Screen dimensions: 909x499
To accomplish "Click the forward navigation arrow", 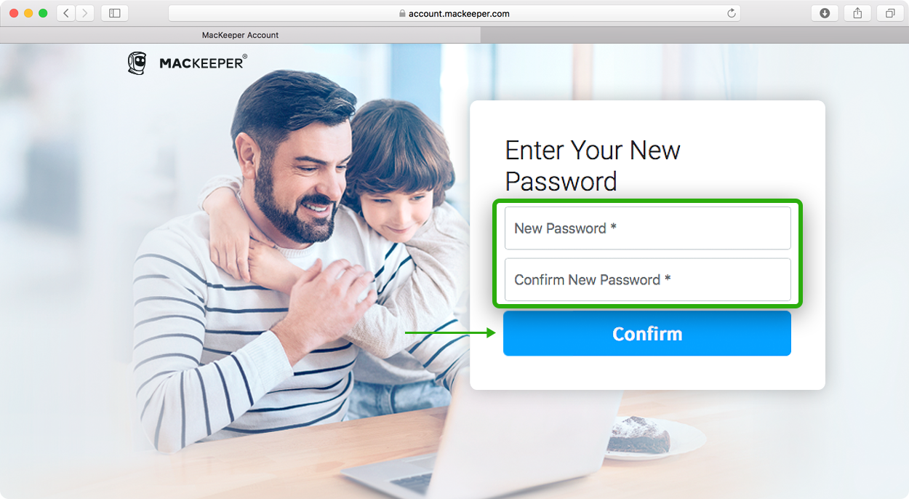I will coord(85,13).
